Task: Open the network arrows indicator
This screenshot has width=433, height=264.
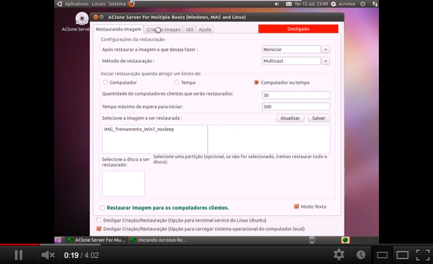Action: point(375,4)
